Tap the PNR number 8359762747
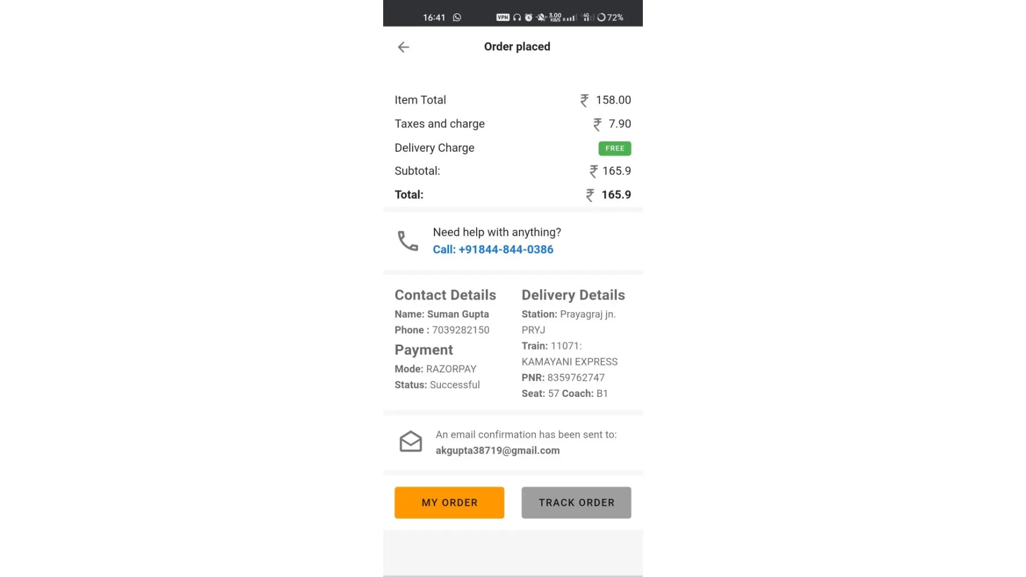Screen dimensions: 1026x577 click(576, 377)
